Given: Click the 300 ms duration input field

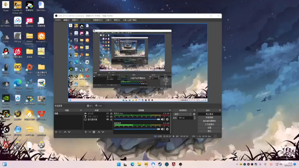Looking at the screenshot, I should tap(185, 118).
